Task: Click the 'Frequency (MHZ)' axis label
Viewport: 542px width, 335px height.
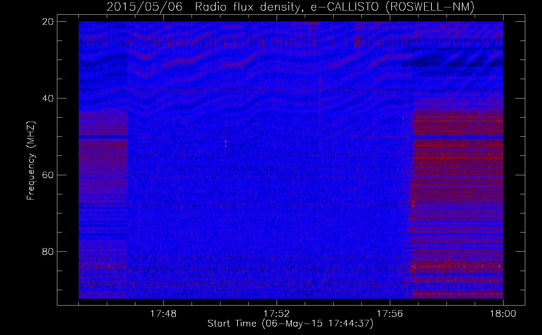Action: coord(31,161)
